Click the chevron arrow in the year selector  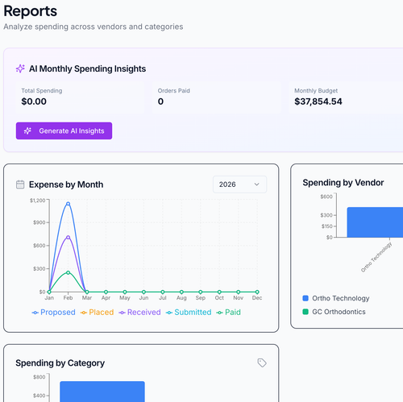pos(257,184)
